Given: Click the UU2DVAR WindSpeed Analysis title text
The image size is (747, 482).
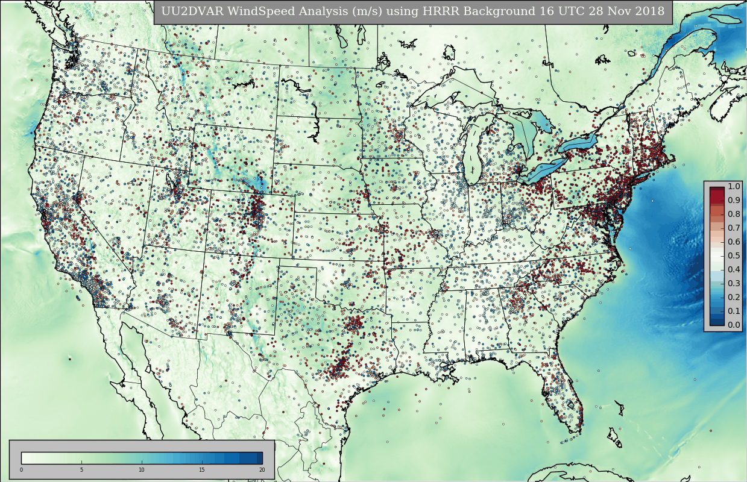Looking at the screenshot, I should click(x=413, y=11).
